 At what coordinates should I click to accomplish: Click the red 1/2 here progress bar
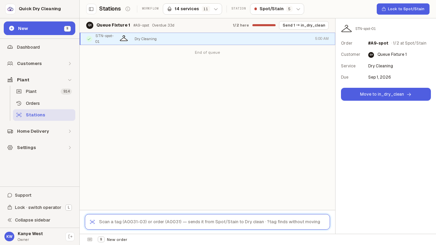pos(264,25)
